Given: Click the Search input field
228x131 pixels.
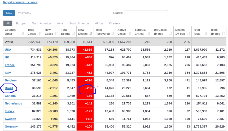Looking at the screenshot, I should (x=146, y=13).
